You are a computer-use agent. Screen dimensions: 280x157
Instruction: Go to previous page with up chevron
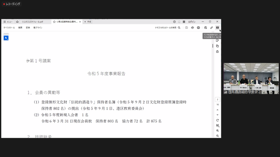click(217, 110)
